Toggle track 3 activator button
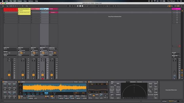This screenshot has width=184, height=103. (x=33, y=75)
